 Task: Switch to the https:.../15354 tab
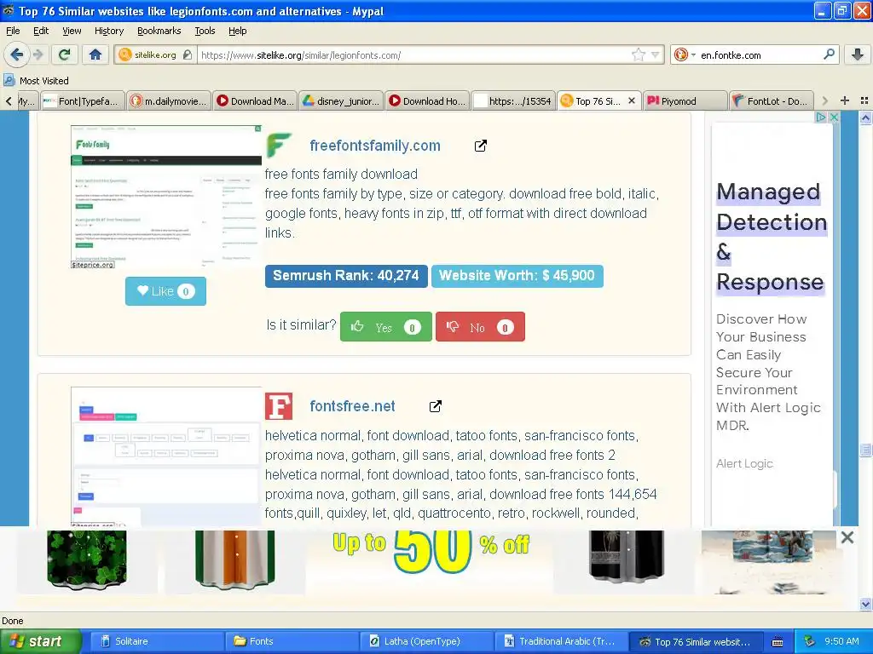click(513, 100)
